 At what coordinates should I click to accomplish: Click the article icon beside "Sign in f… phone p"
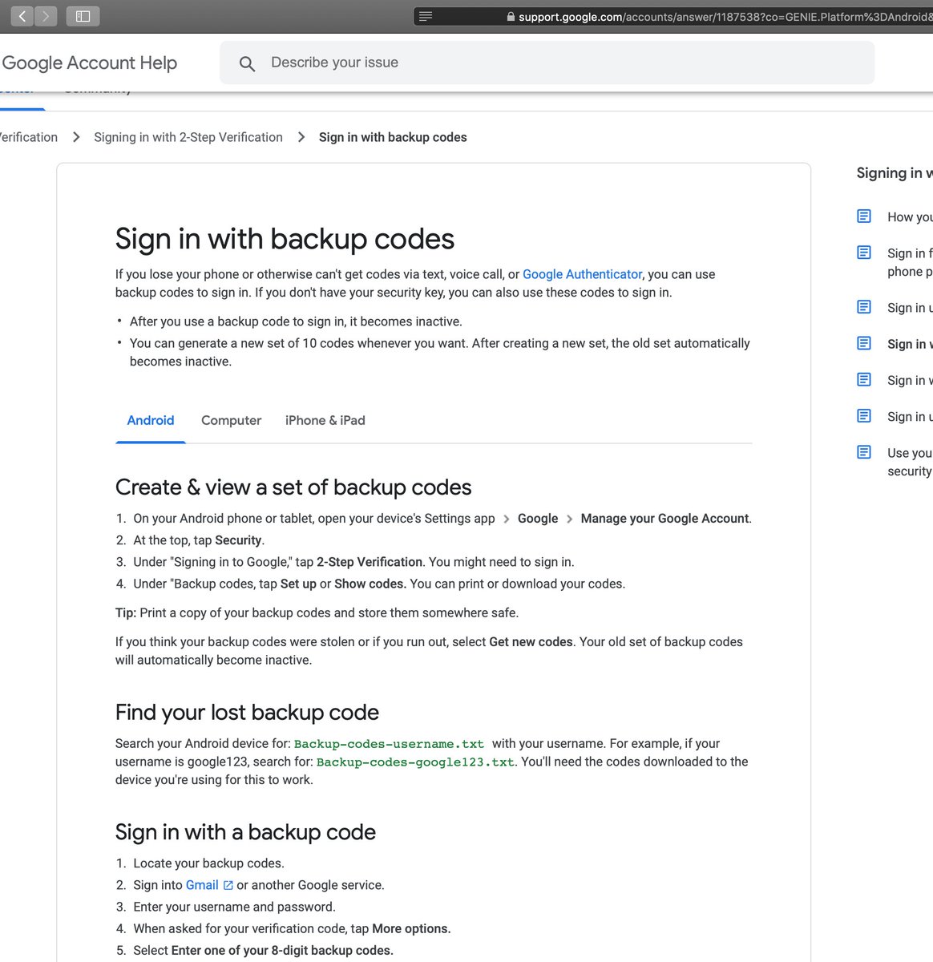[864, 253]
